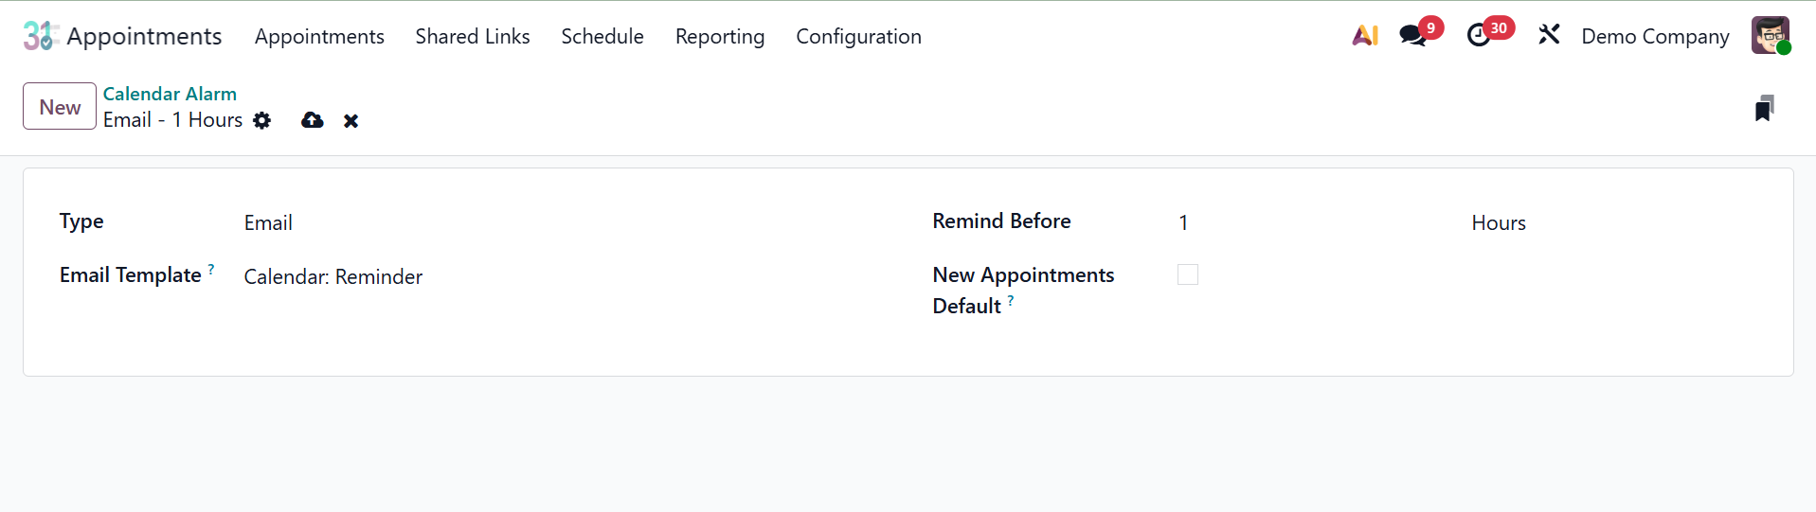Open the conversations messages icon

click(1412, 36)
